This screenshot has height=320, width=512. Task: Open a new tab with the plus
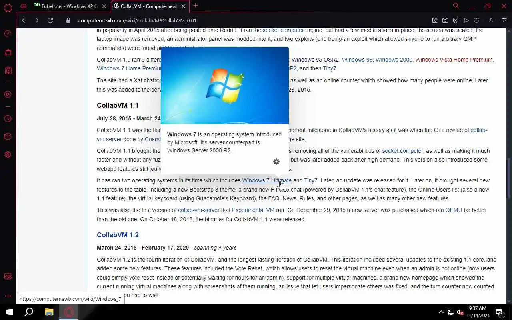click(x=196, y=6)
